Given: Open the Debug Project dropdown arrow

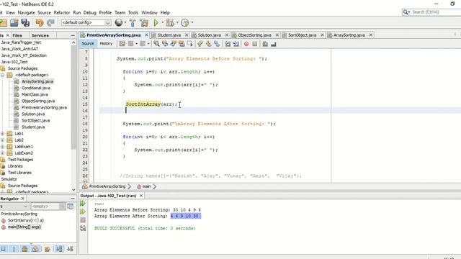Looking at the screenshot, I should [177, 22].
